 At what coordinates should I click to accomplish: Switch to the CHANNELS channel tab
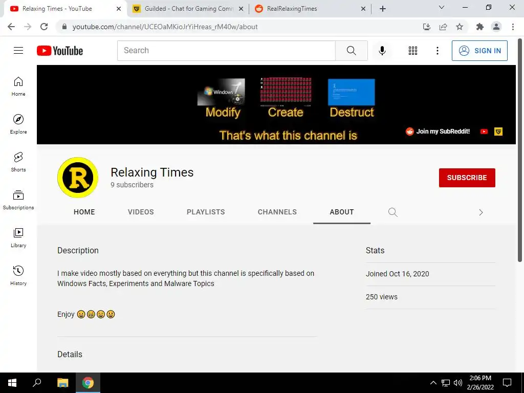click(277, 212)
